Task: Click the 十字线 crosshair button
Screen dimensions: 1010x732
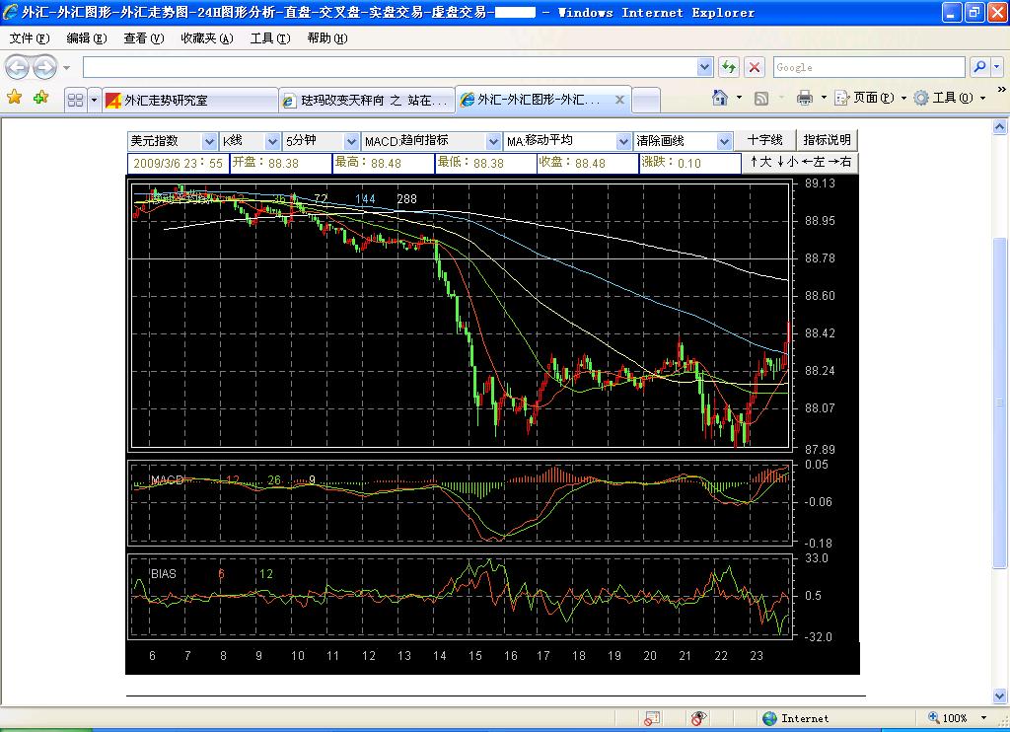Action: [764, 140]
